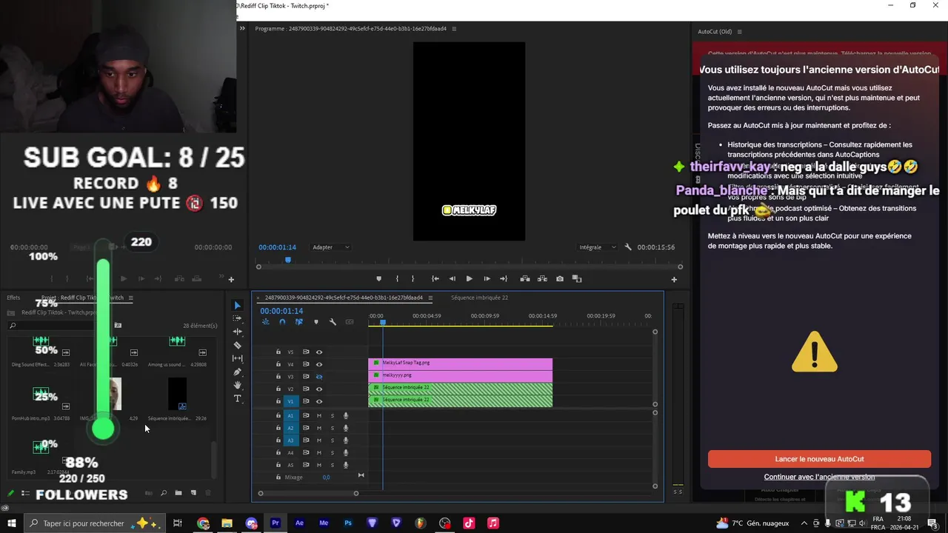Add marker in Program monitor controls
The image size is (948, 533).
378,279
